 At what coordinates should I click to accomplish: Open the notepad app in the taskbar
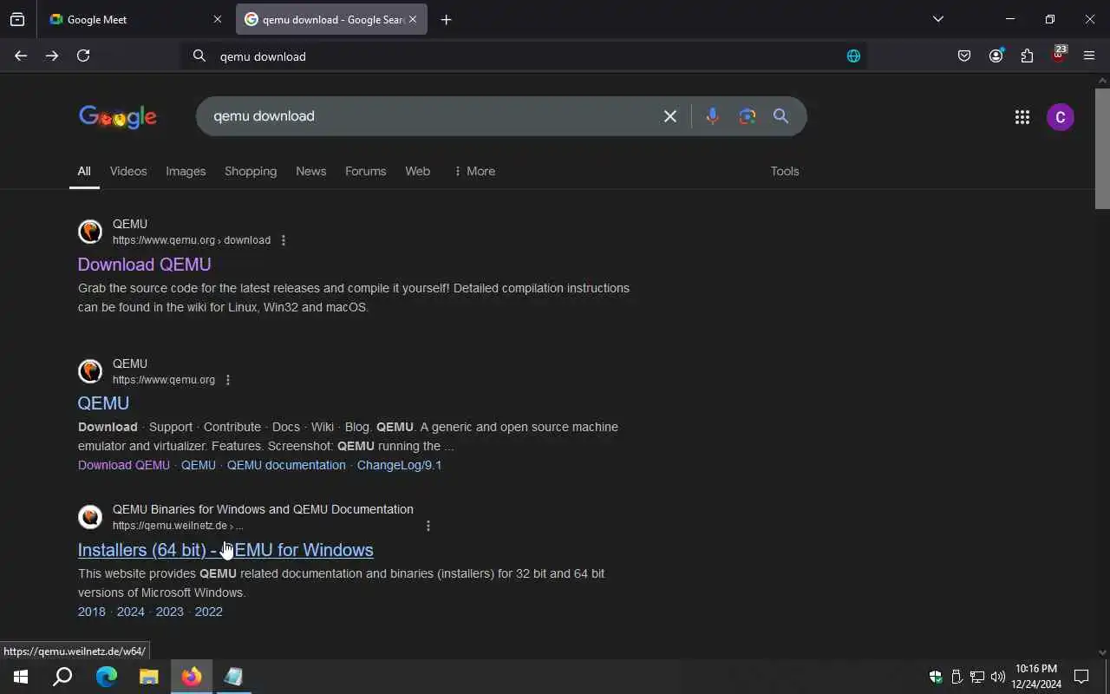[x=233, y=677]
